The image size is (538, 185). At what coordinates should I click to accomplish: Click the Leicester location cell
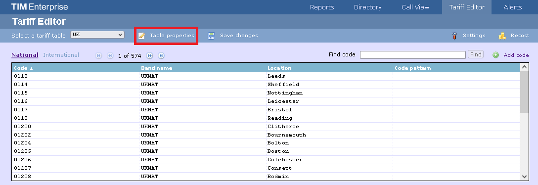[x=329, y=101]
